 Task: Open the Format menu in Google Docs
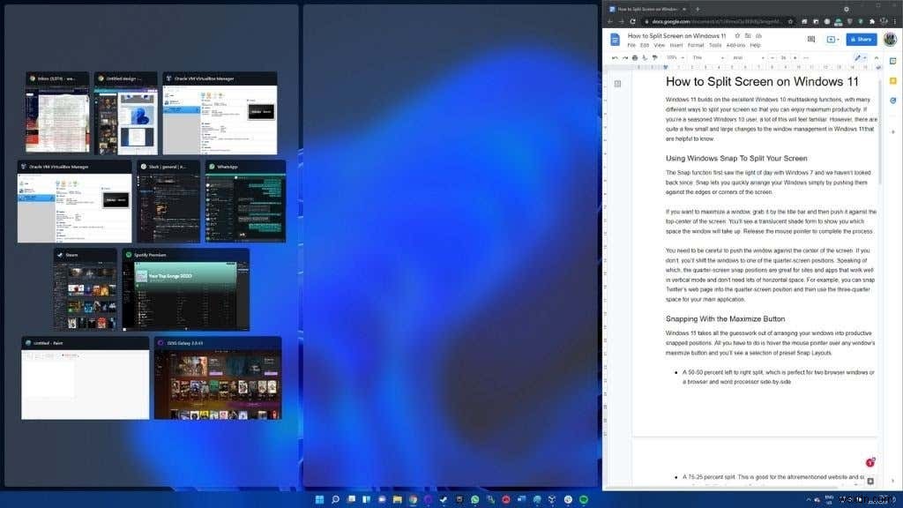click(697, 44)
